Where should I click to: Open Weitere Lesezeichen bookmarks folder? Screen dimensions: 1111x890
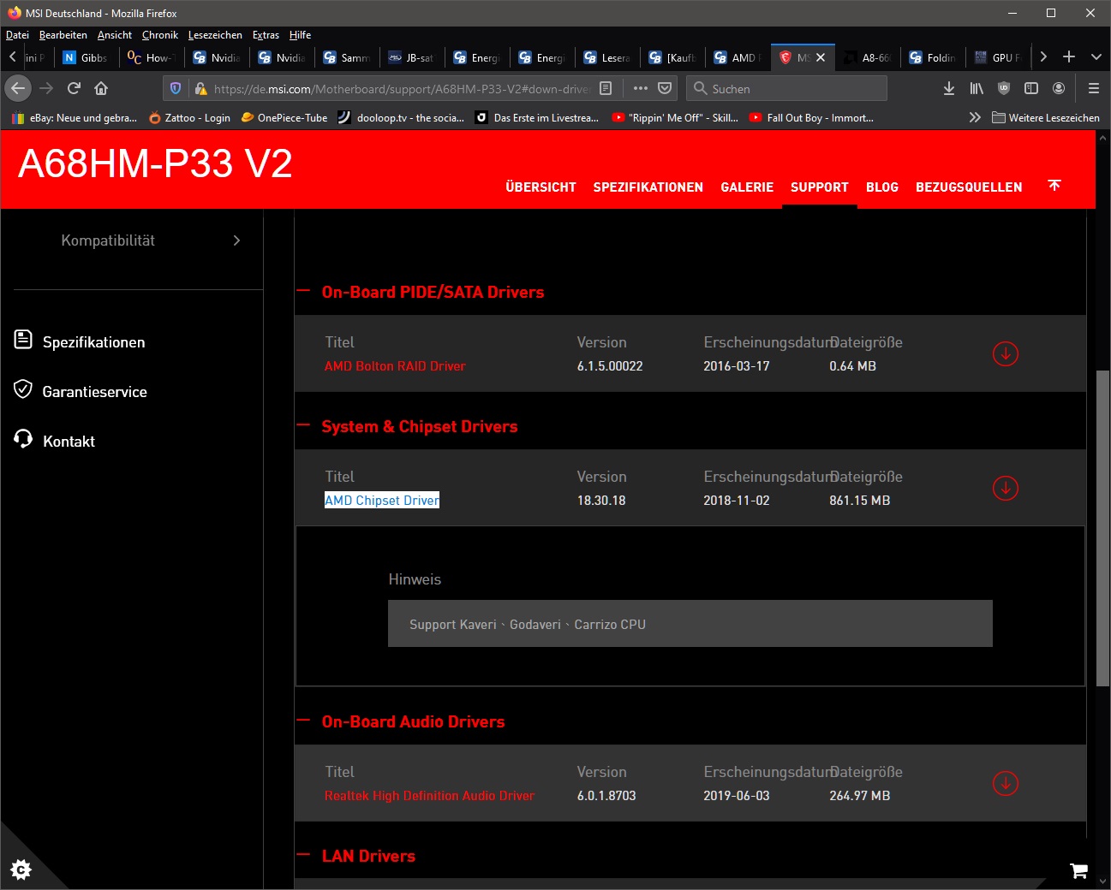point(1046,117)
